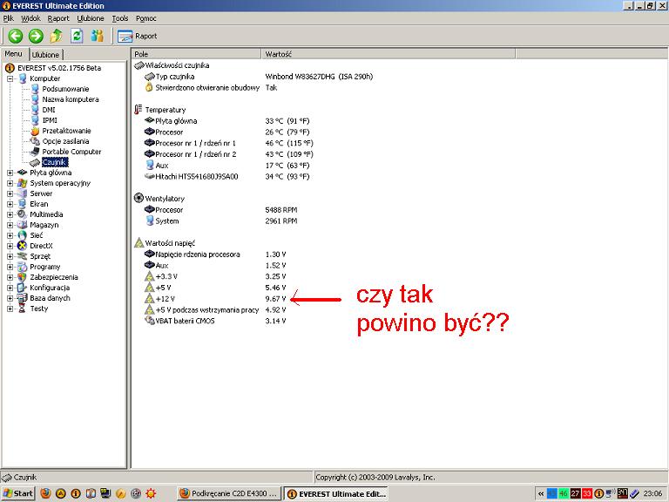Viewport: 669px width, 502px height.
Task: Click the green Back arrow toolbar icon
Action: (16, 36)
